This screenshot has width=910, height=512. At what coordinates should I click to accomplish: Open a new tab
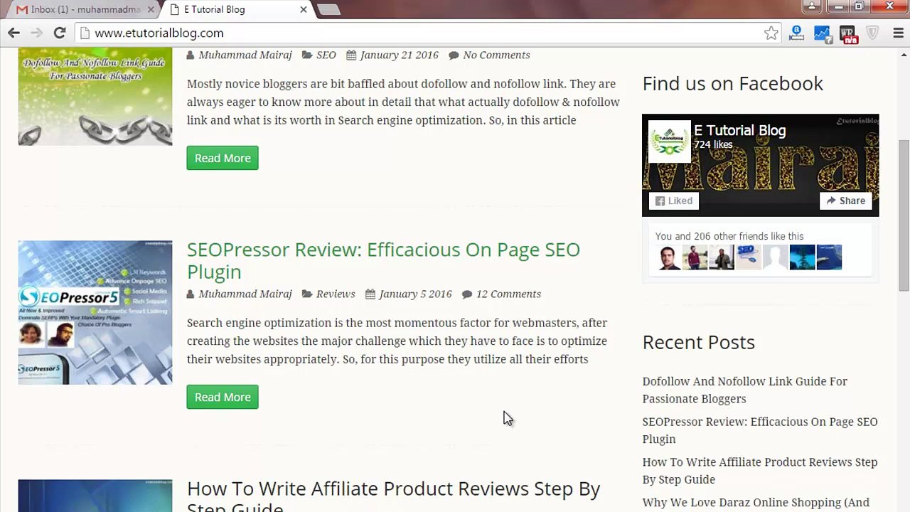coord(328,10)
